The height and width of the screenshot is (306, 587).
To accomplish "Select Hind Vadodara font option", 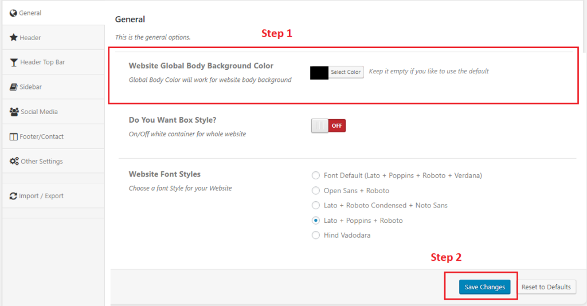I will coord(315,235).
